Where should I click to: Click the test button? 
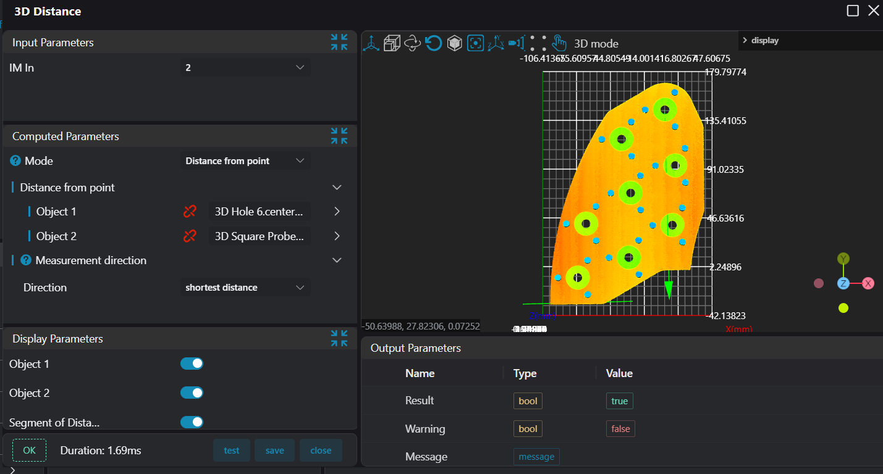pos(232,451)
